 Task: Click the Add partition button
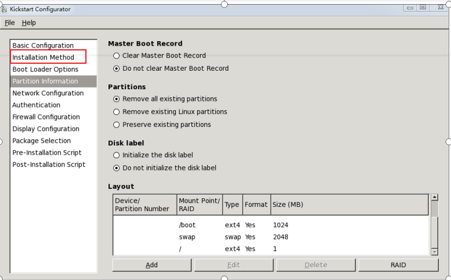(151, 265)
